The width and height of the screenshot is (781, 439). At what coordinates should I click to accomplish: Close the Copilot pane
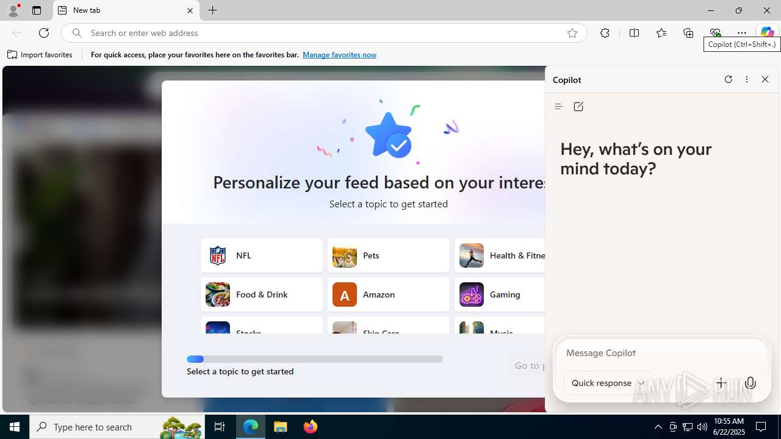[x=765, y=79]
